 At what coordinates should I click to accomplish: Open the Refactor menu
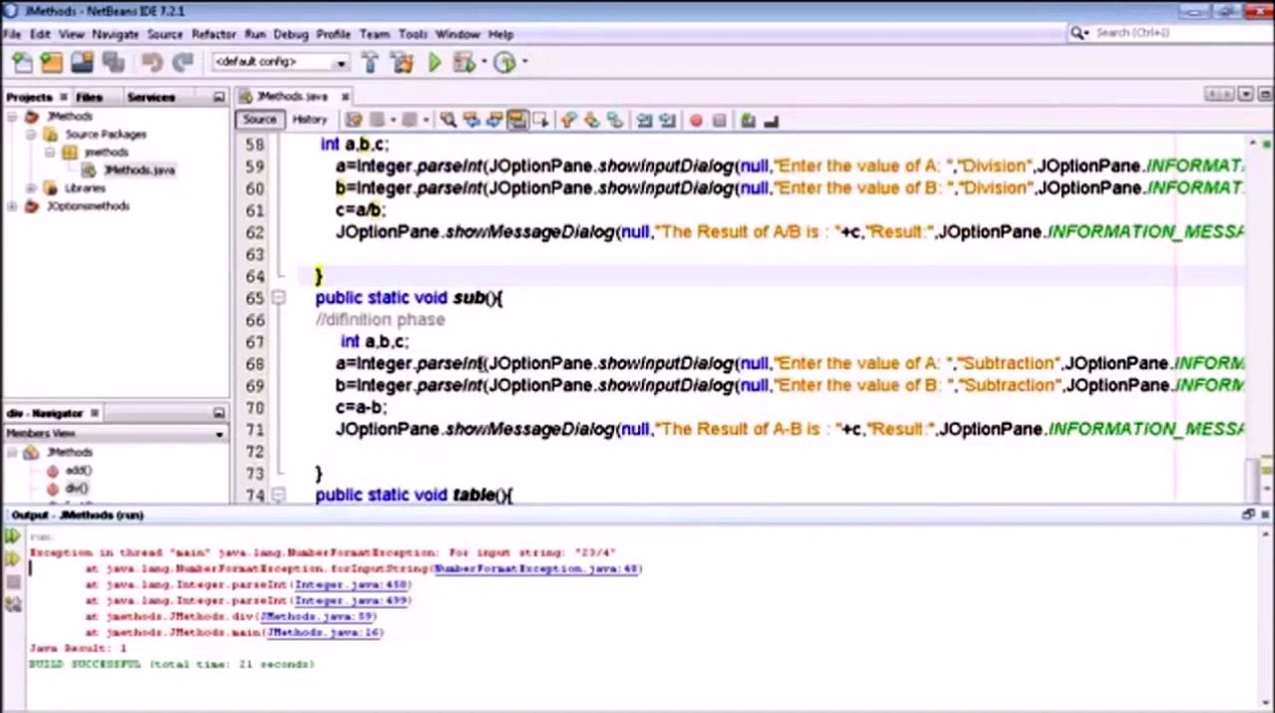213,34
